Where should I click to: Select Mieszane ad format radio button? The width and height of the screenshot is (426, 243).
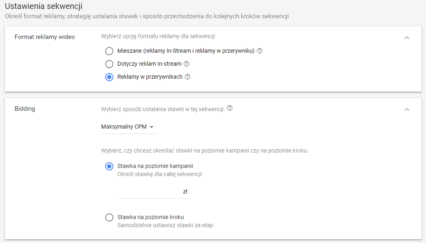click(109, 51)
